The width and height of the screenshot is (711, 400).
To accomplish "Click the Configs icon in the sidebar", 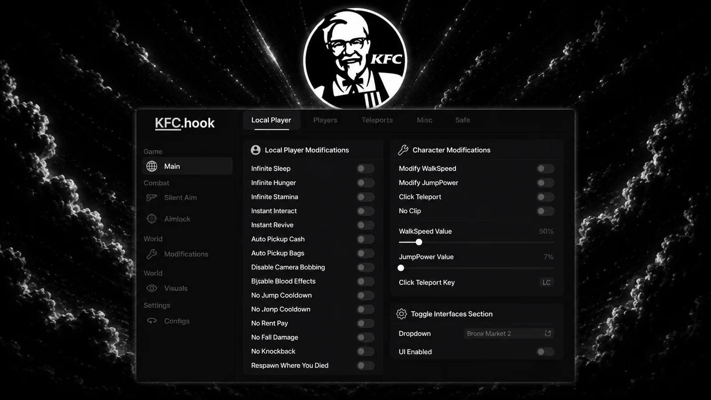I will coord(152,321).
